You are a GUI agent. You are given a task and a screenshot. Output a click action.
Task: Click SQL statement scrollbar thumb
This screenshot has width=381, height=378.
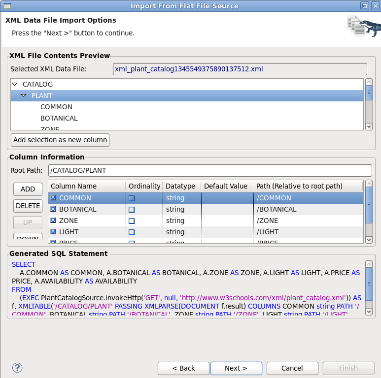(x=369, y=284)
